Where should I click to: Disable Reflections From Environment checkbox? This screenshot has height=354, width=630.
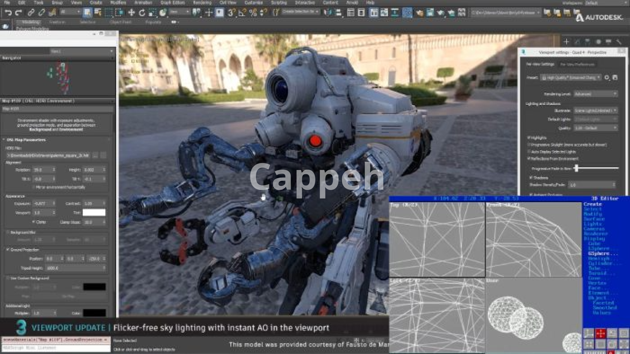(x=529, y=158)
